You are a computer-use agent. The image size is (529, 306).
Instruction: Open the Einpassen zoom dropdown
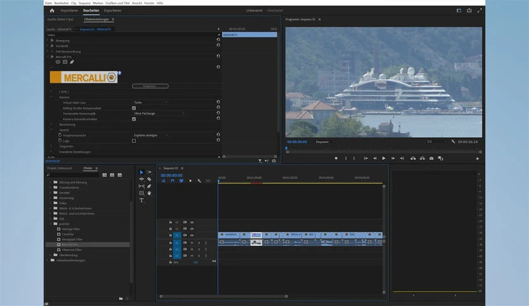325,142
